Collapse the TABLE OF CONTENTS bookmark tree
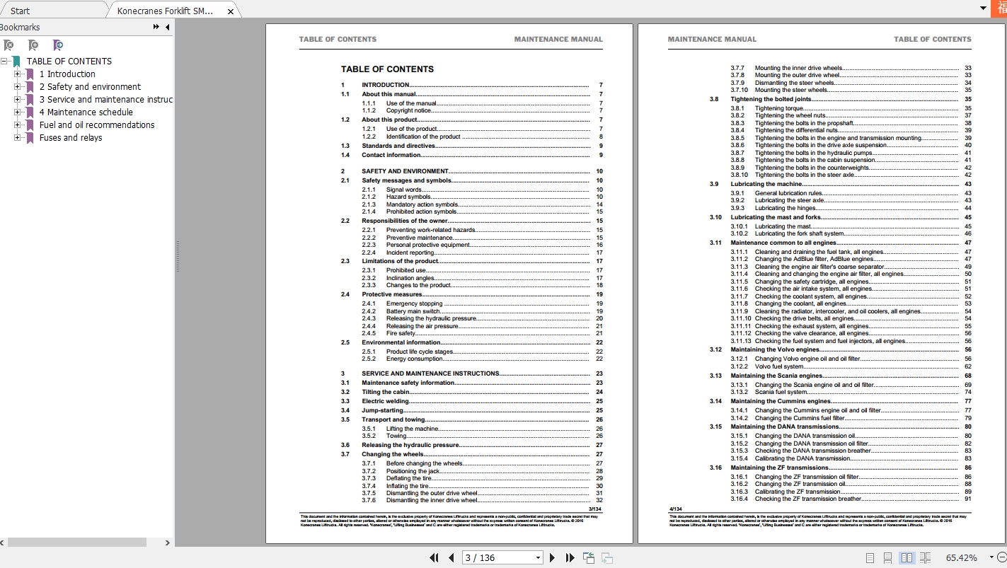The width and height of the screenshot is (1007, 568). [4, 61]
